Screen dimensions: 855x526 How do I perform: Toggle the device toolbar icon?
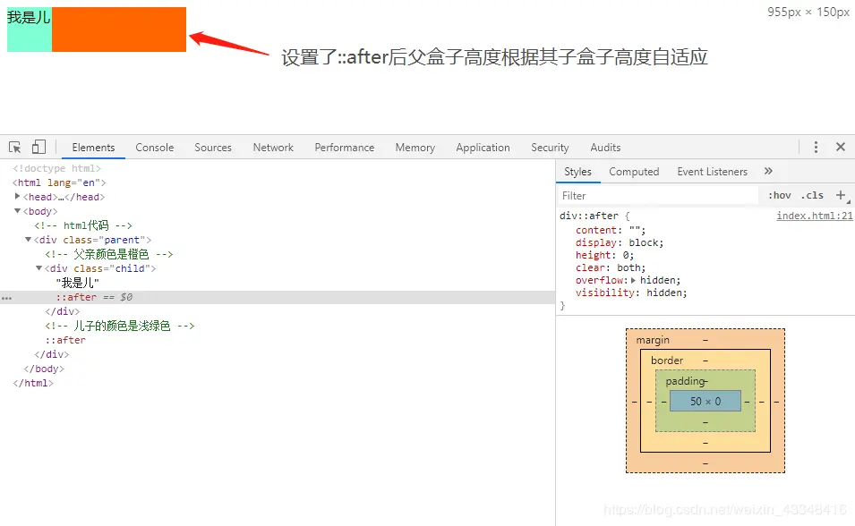pyautogui.click(x=38, y=148)
